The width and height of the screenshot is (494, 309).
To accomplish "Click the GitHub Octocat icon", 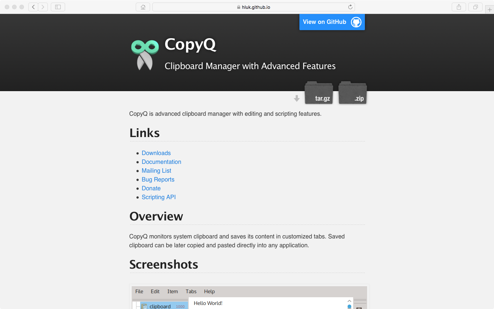I will (x=356, y=22).
